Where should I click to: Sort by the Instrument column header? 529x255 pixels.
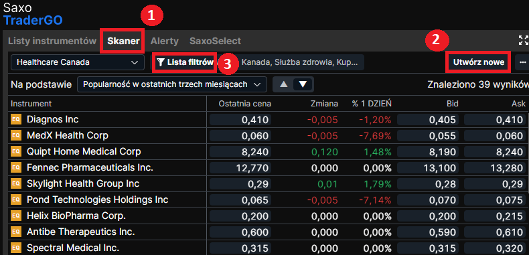tap(31, 104)
